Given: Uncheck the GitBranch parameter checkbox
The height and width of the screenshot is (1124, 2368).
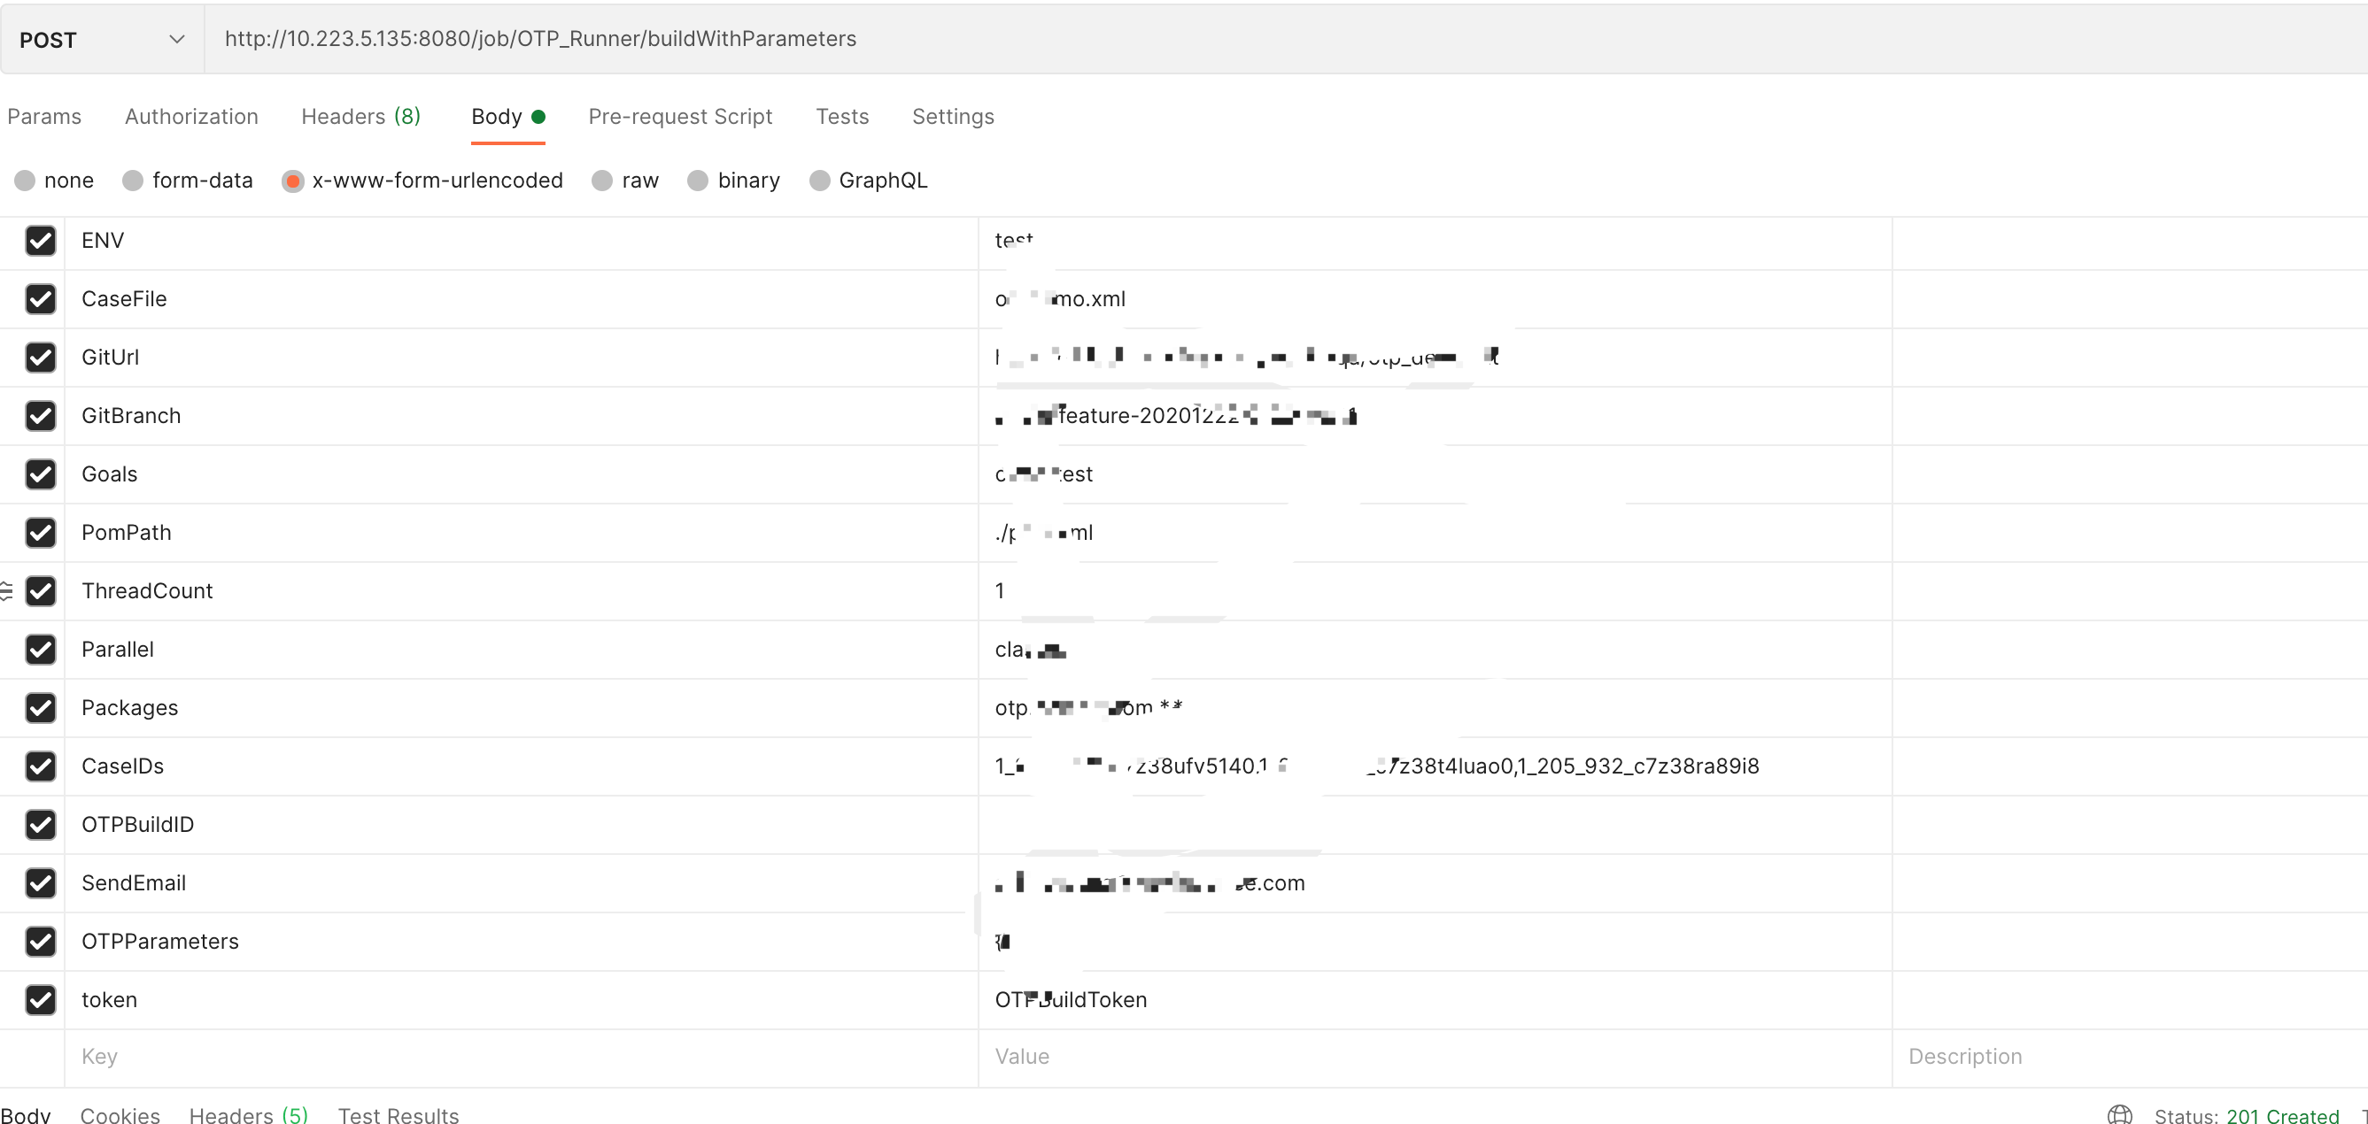Looking at the screenshot, I should coord(41,415).
